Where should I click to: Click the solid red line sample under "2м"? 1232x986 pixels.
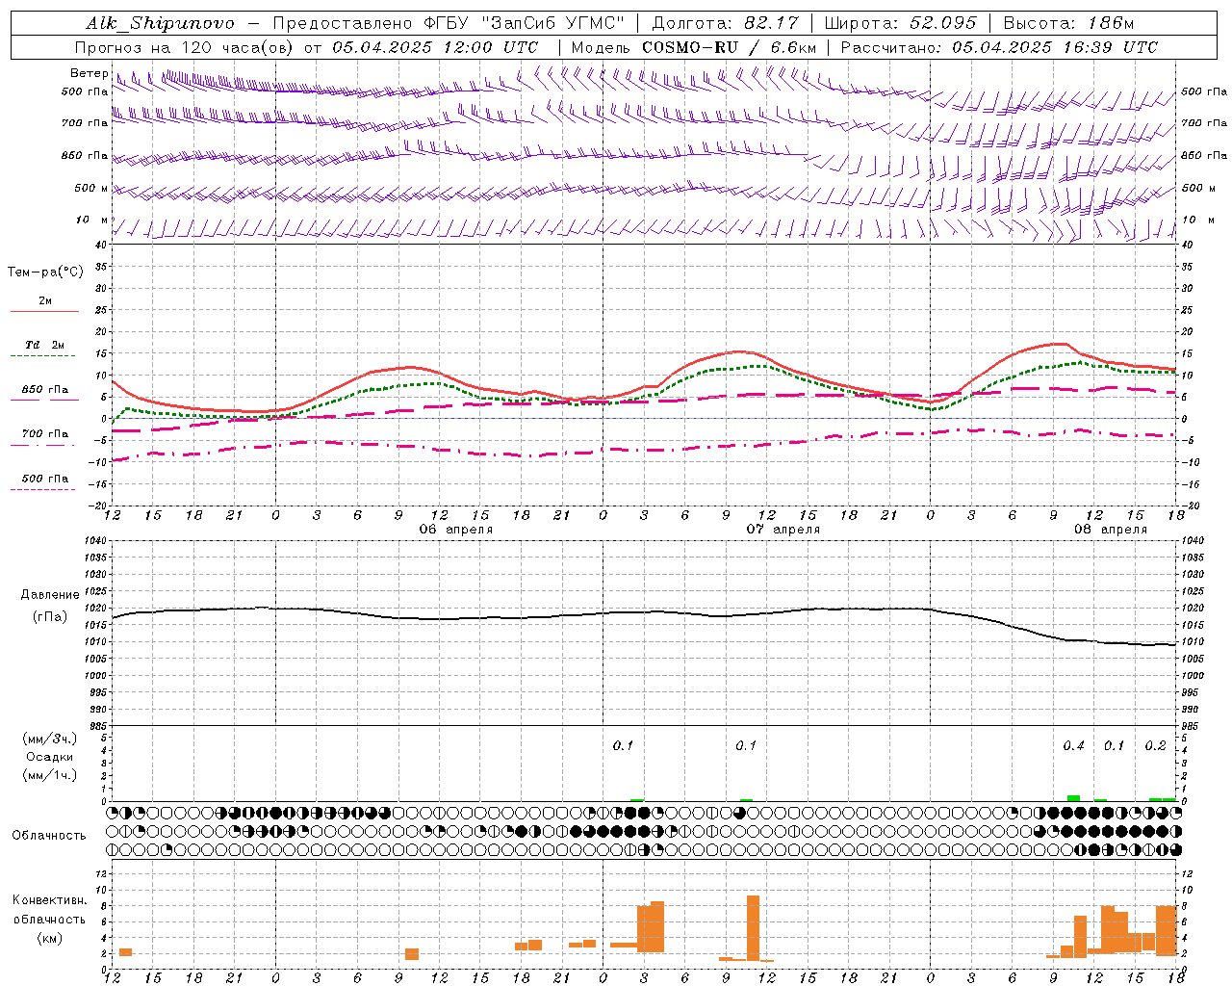[44, 311]
